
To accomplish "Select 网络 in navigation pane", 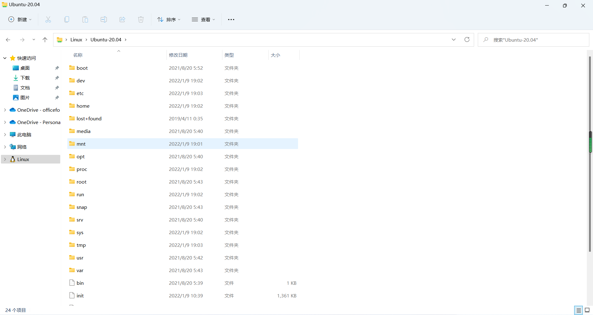I will click(22, 147).
